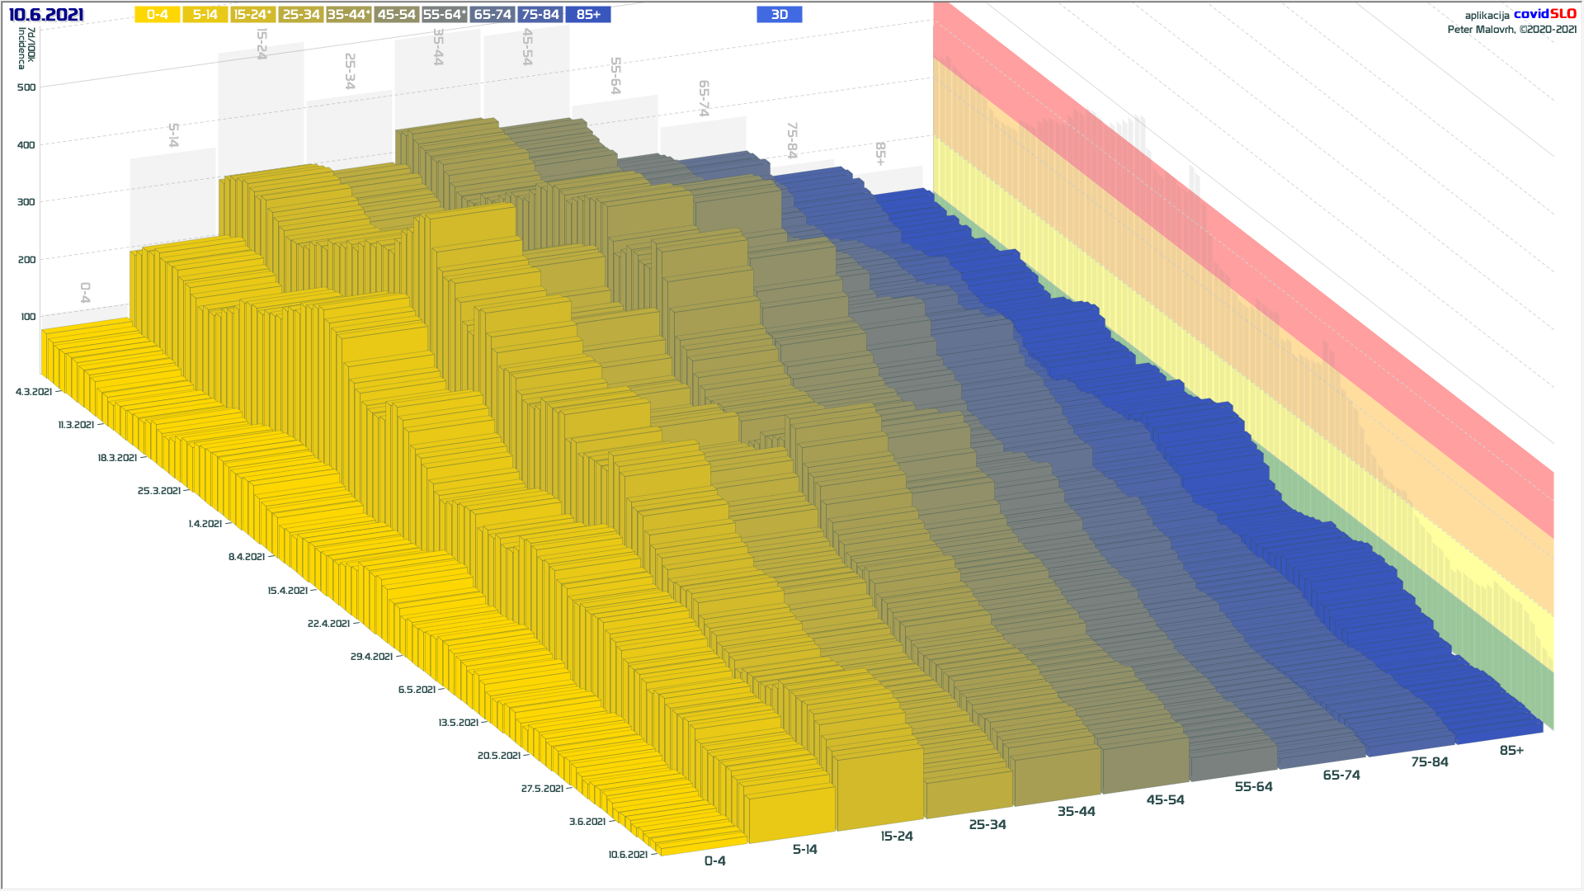Viewport: 1584px width, 891px height.
Task: Select the 10.6.2021 date axis marker
Action: (x=628, y=854)
